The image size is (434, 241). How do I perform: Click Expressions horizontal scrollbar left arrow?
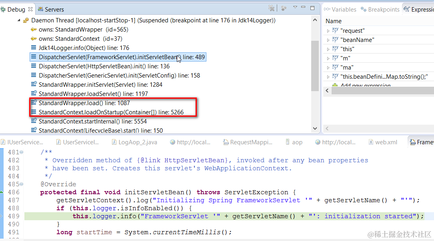327,90
